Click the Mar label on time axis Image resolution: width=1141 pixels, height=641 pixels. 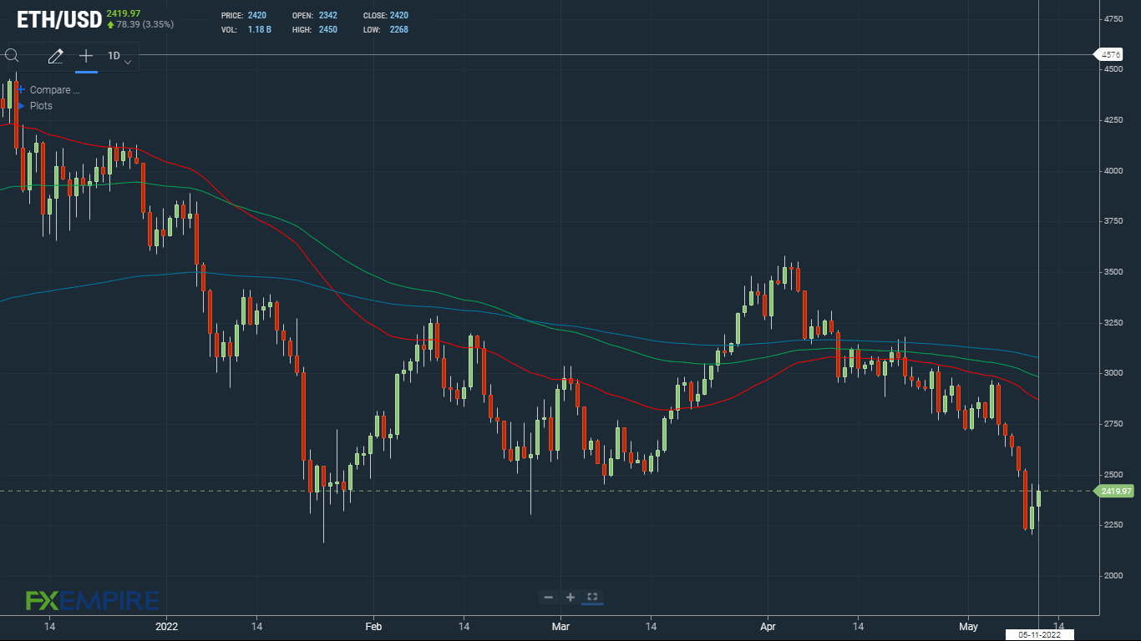coord(561,626)
